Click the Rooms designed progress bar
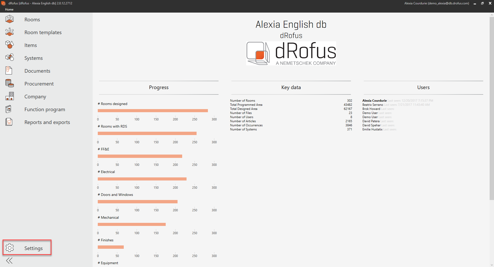Image resolution: width=494 pixels, height=267 pixels. (x=153, y=111)
